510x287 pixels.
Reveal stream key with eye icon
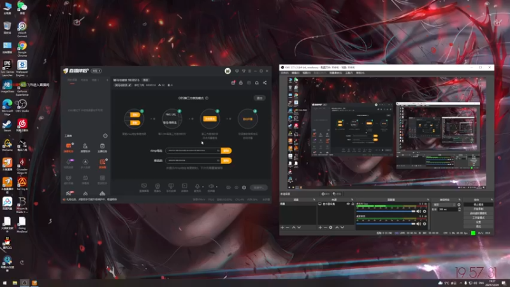point(218,161)
